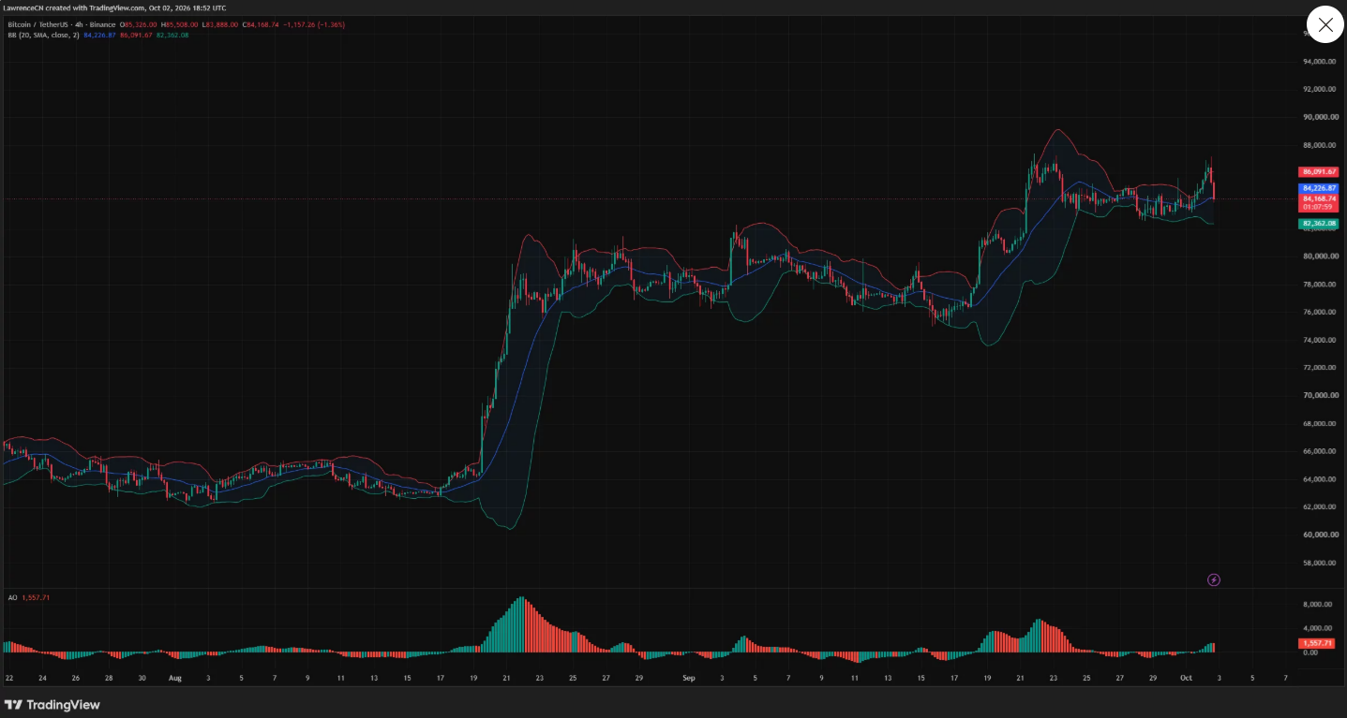Click blue 84,226.87 value in BB legend
Viewport: 1347px width, 718px height.
(x=99, y=35)
